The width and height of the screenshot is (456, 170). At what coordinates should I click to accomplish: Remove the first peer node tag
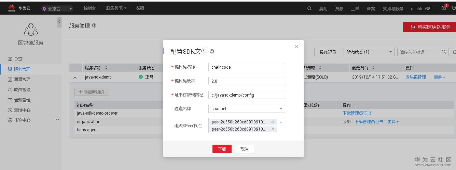tap(273, 122)
